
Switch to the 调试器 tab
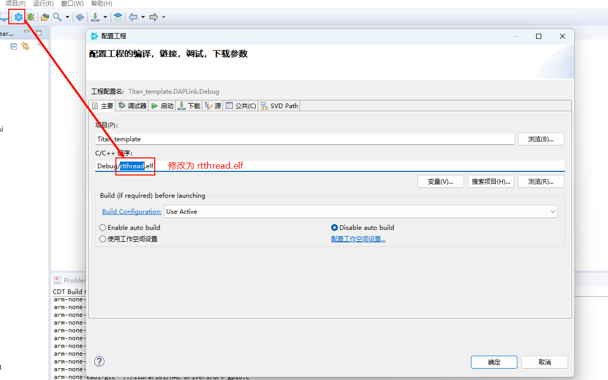click(132, 106)
